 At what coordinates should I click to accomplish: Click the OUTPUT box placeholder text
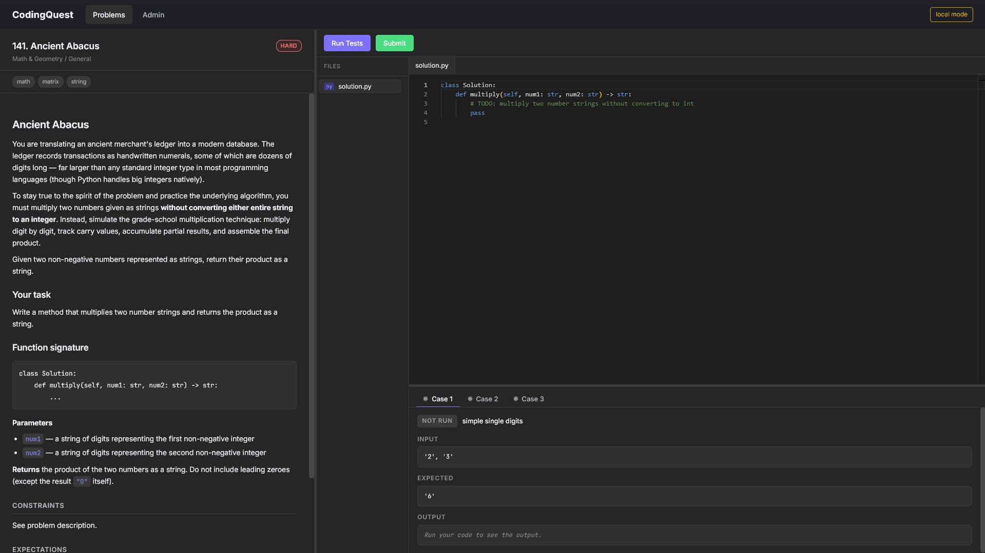coord(482,535)
